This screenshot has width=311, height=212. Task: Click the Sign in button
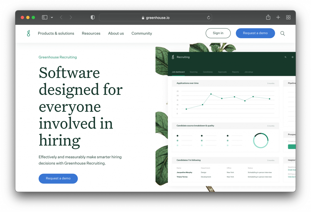tap(218, 33)
